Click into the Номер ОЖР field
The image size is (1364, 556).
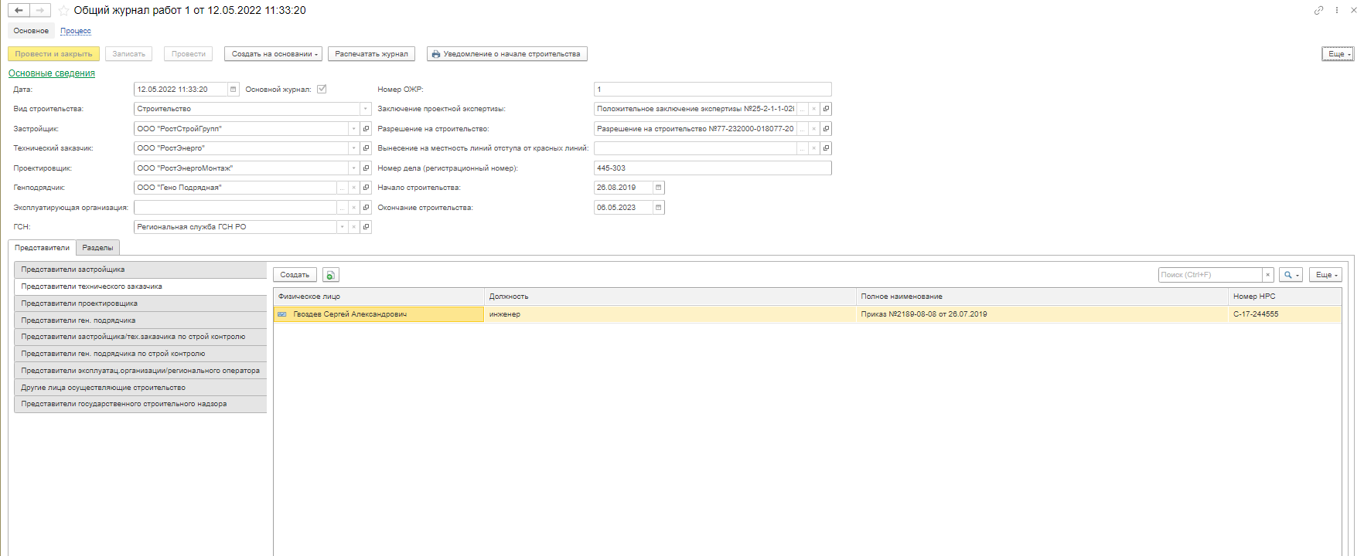point(713,90)
